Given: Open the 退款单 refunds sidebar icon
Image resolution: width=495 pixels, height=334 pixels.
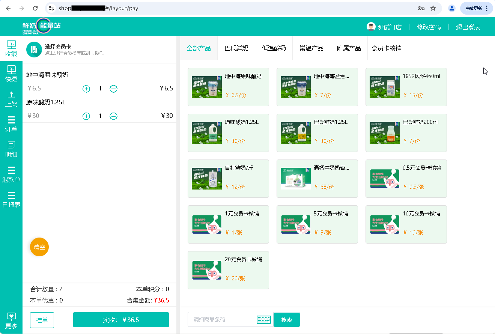Looking at the screenshot, I should 11,175.
